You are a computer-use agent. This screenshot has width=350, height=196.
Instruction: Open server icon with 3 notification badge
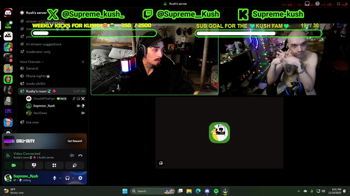point(8,47)
